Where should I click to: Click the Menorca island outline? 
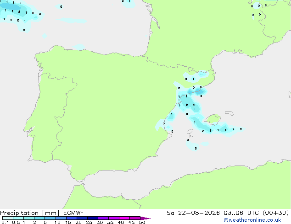(229, 113)
